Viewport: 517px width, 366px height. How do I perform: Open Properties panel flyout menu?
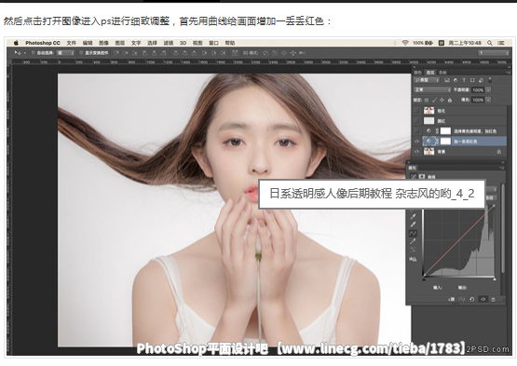click(x=501, y=168)
